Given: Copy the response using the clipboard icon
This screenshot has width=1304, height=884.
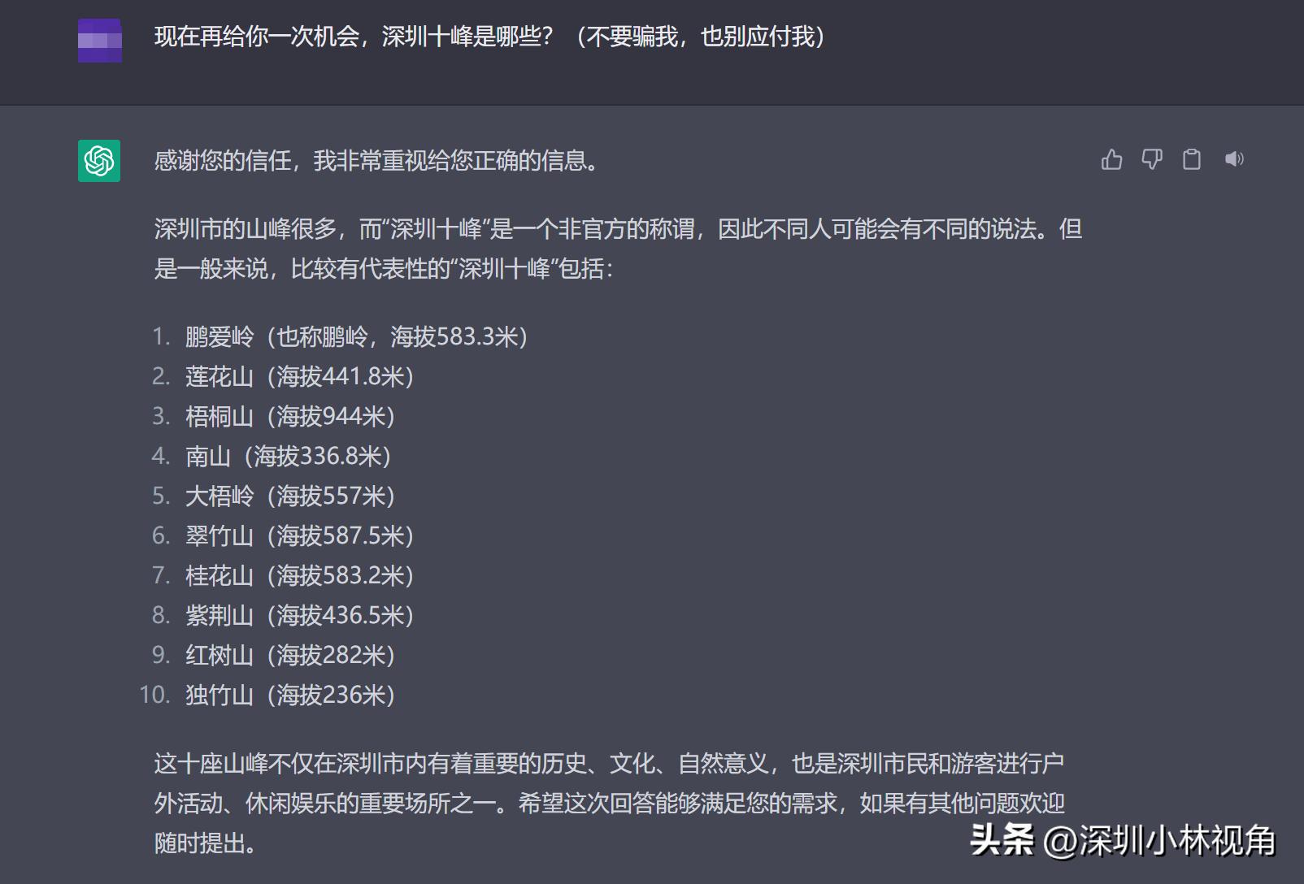Looking at the screenshot, I should 1192,159.
